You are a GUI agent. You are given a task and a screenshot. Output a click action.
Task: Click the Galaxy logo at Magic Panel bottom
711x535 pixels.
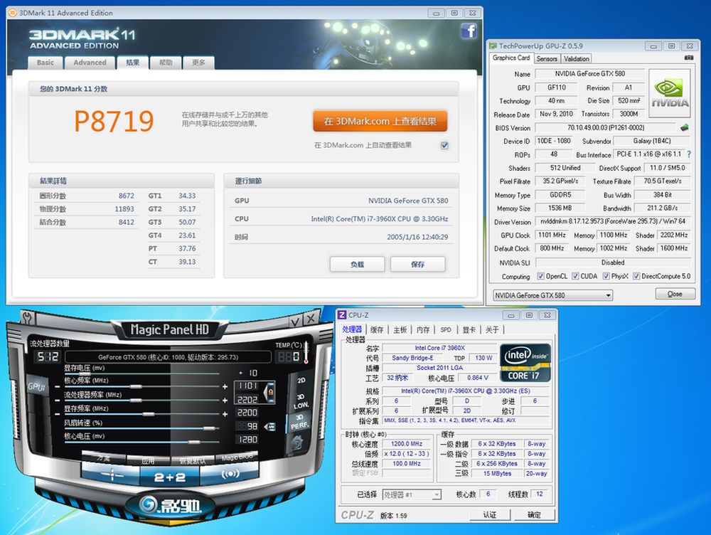(x=170, y=504)
